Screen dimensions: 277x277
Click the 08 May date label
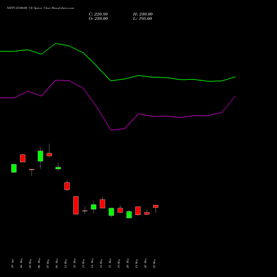(x=57, y=263)
